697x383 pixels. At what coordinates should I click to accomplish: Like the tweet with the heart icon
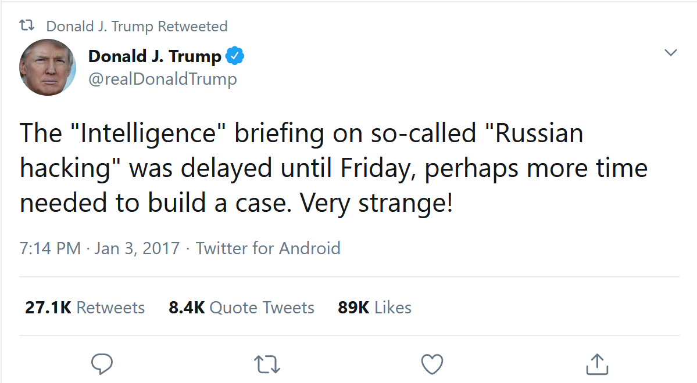432,364
